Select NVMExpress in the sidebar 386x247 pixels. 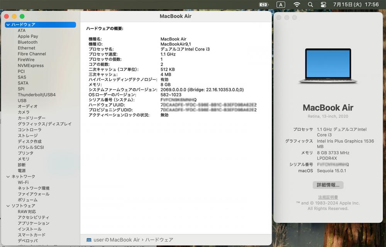click(x=31, y=66)
